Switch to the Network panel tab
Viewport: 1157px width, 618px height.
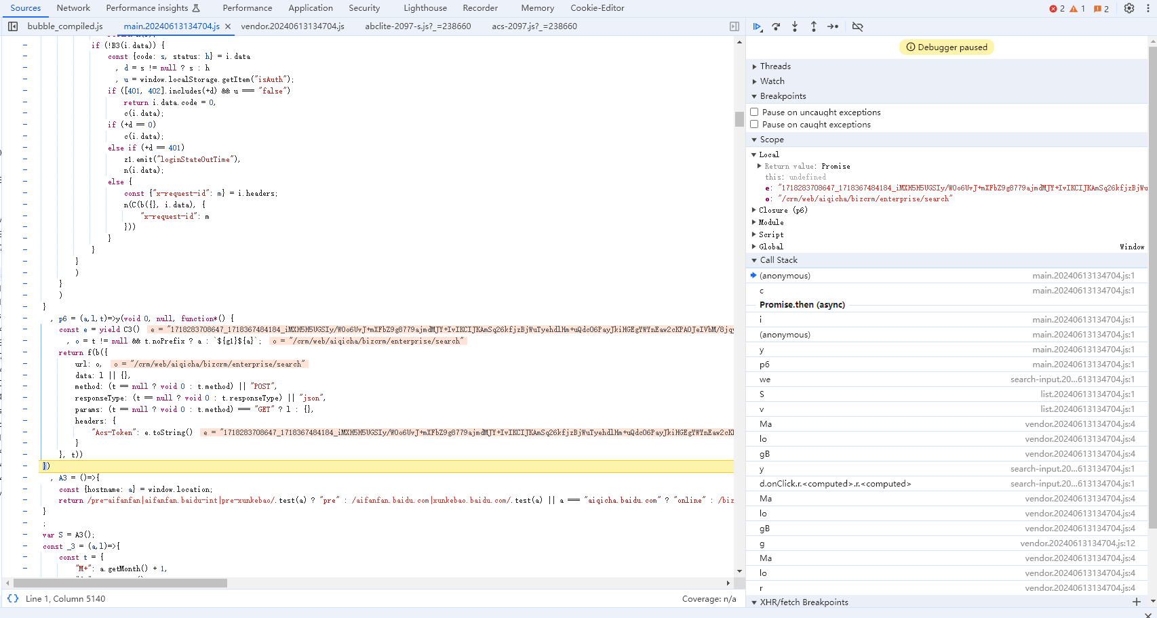(x=73, y=8)
